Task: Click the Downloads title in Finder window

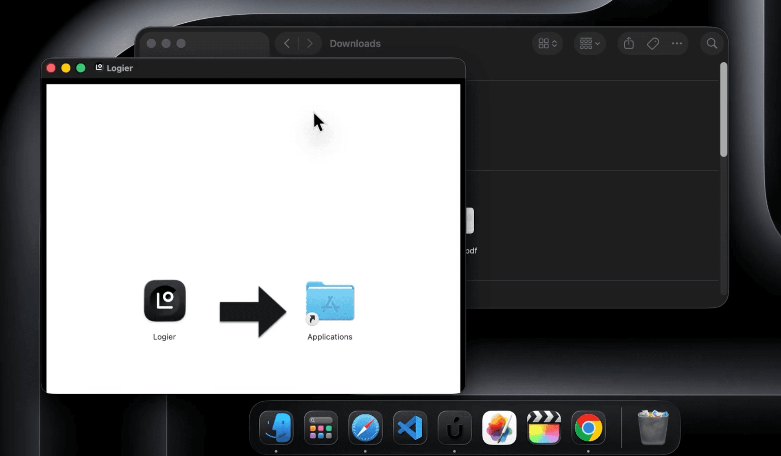Action: click(x=355, y=44)
